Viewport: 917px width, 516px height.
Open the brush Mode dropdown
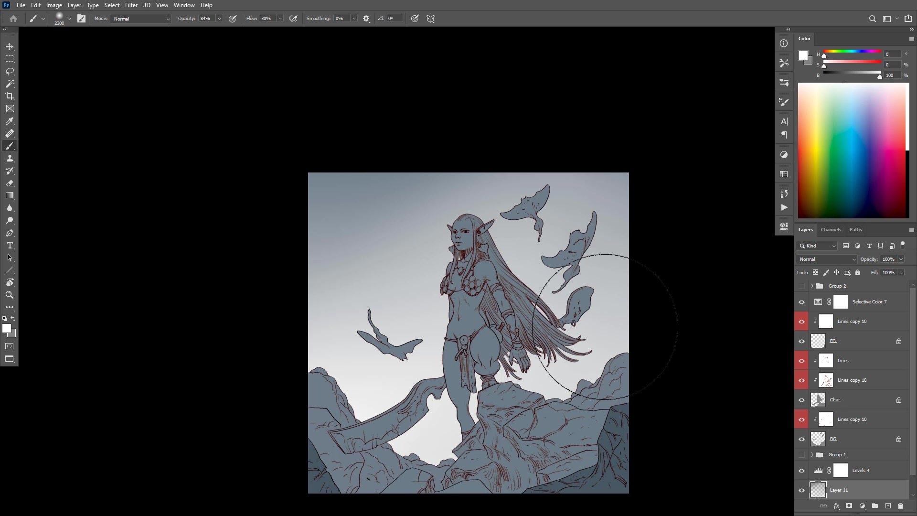pos(141,19)
